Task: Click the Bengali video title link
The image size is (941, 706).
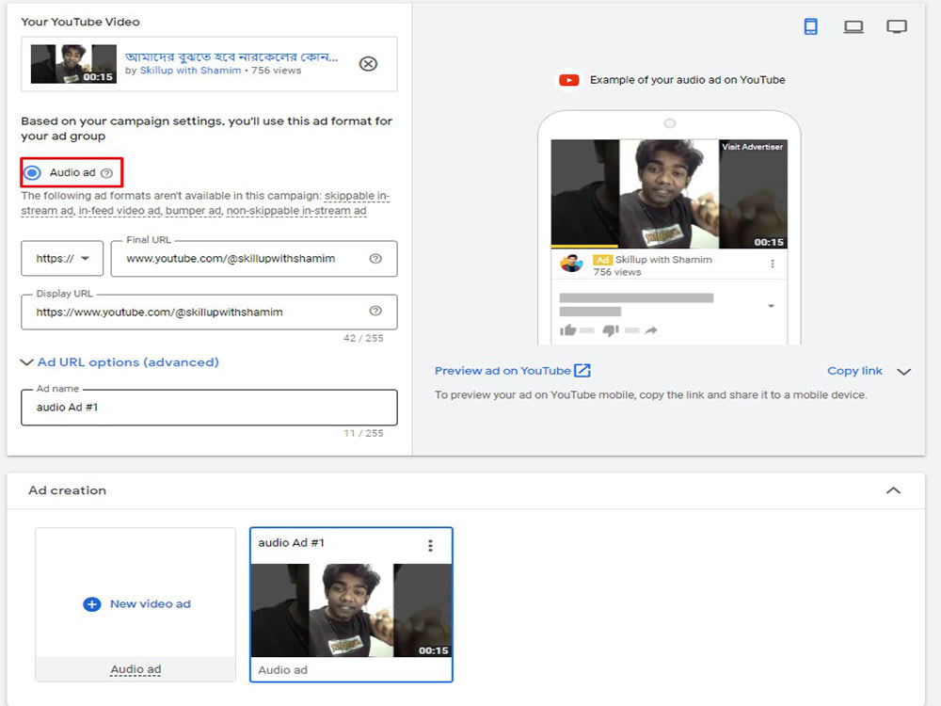Action: pyautogui.click(x=231, y=56)
